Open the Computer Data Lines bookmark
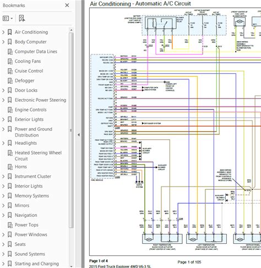The width and height of the screenshot is (261, 268). click(x=36, y=52)
